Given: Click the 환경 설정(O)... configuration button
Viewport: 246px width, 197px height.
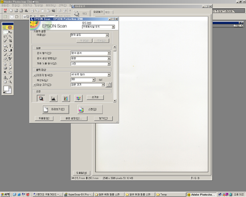Looking at the screenshot, I should [x=74, y=118].
